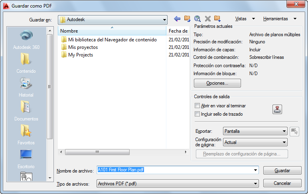308x194 pixels.
Task: Sort by the Nombre column header
Action: (112, 31)
